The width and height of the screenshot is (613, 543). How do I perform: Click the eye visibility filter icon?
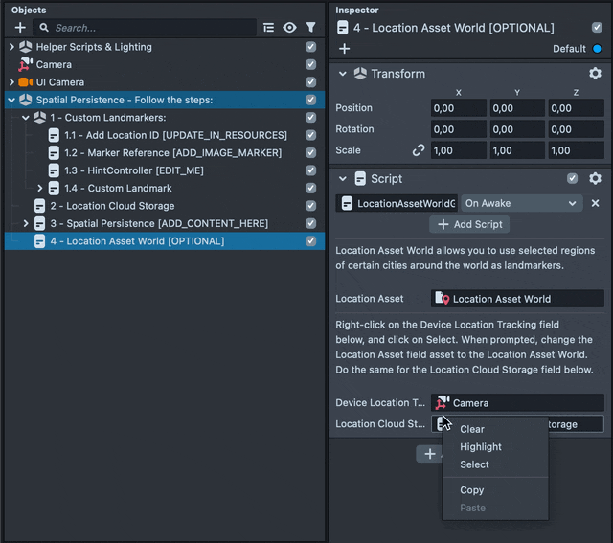[289, 28]
